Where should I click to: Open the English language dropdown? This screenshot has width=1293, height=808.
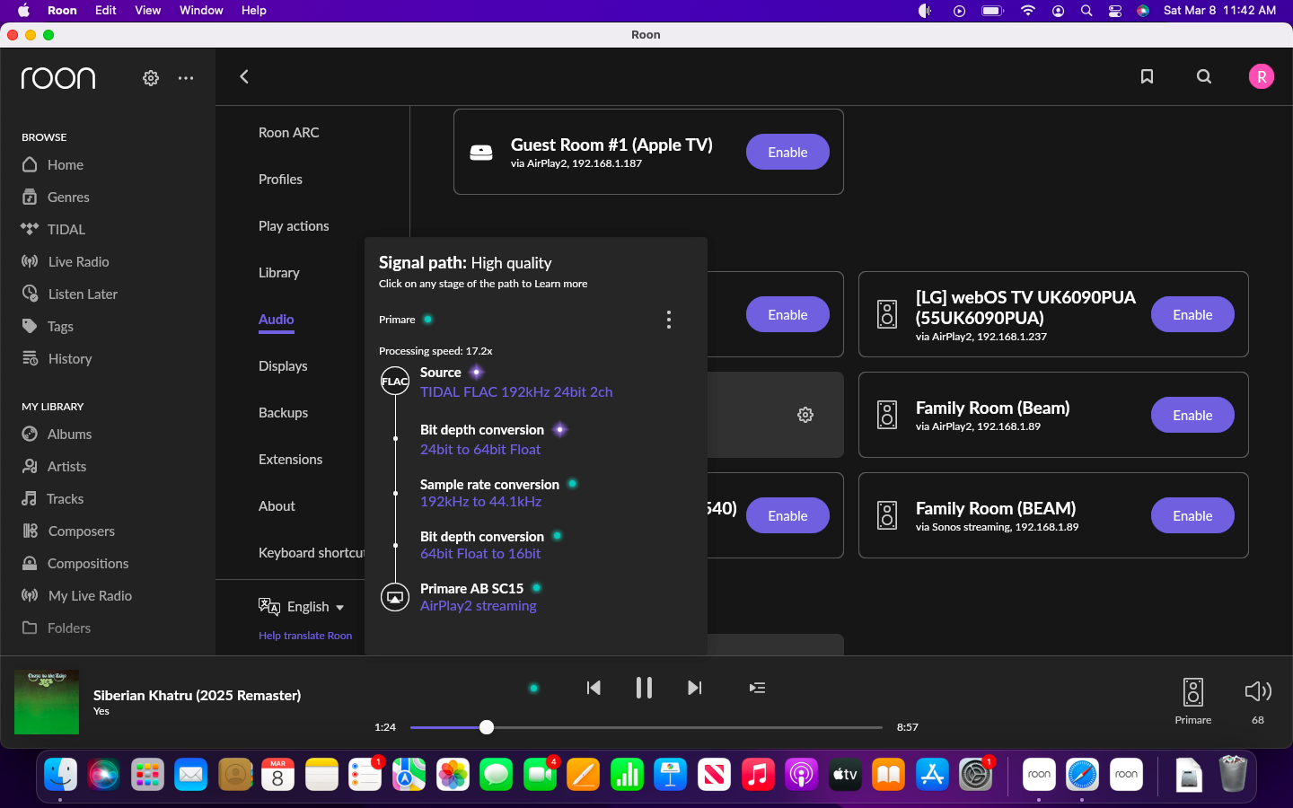point(302,607)
